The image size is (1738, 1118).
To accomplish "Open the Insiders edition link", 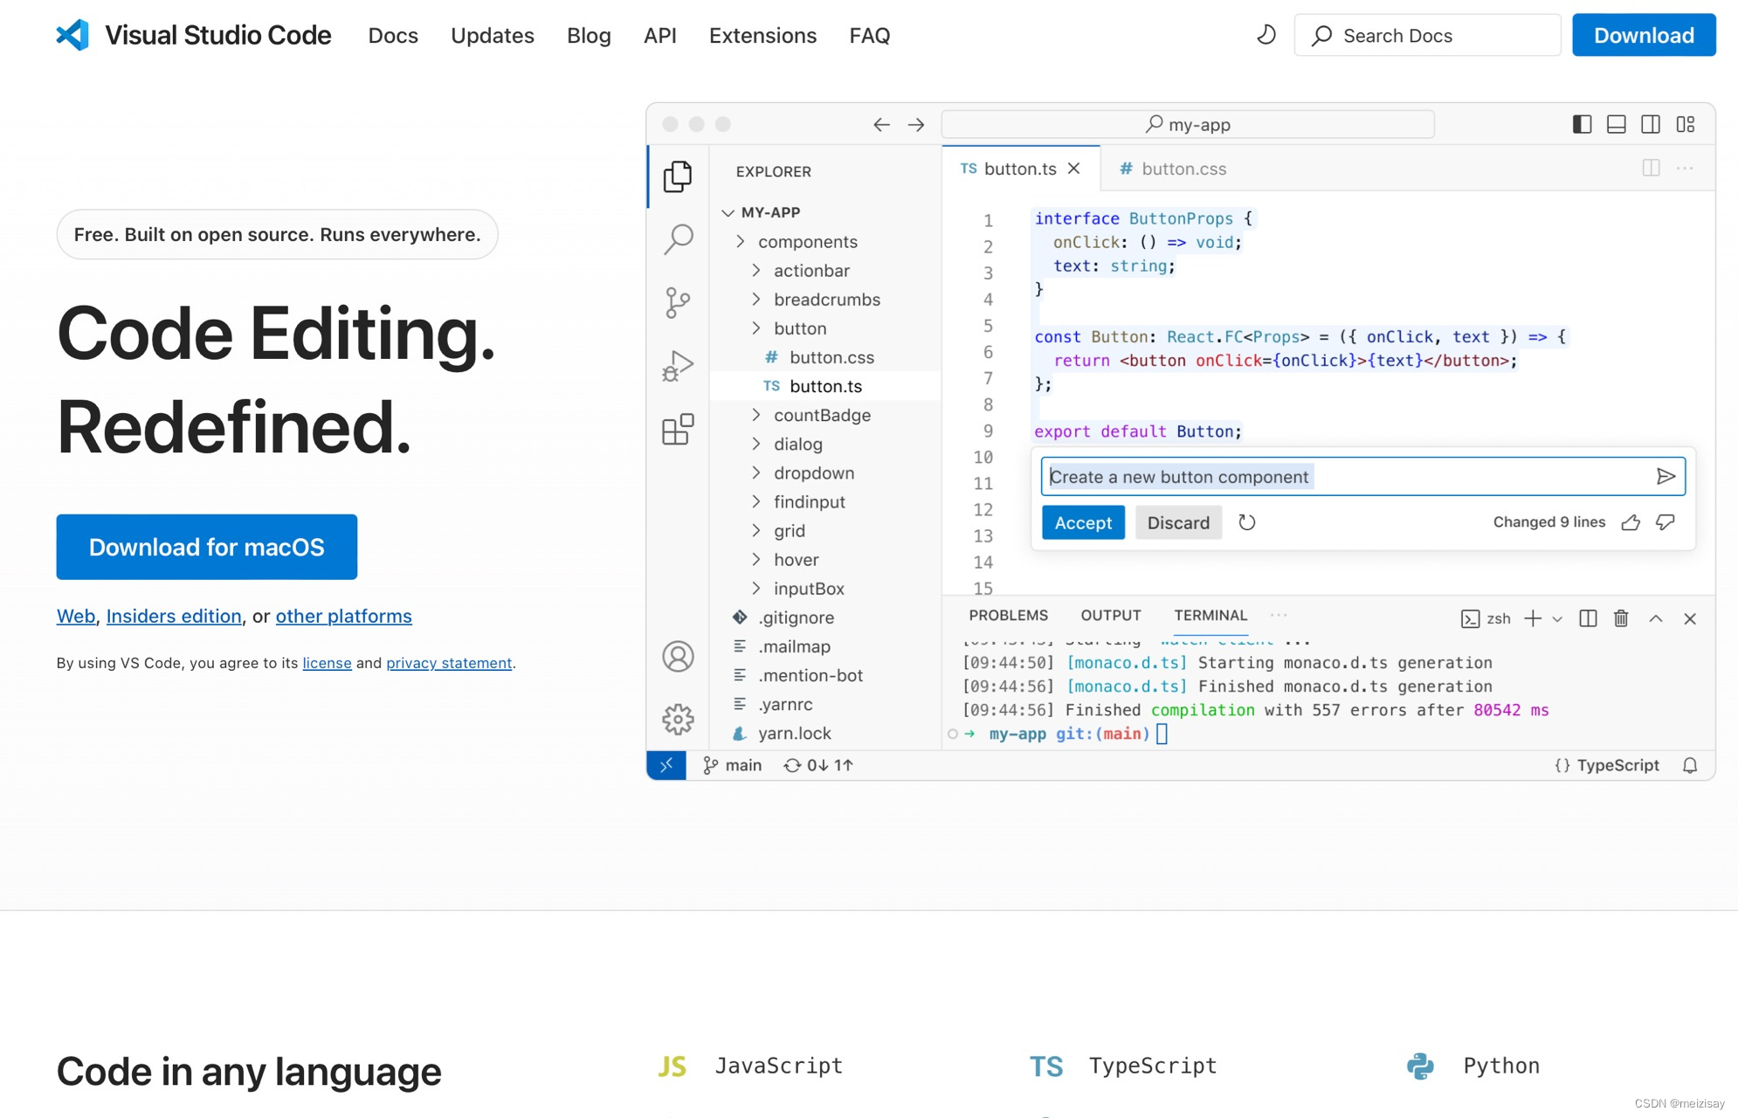I will 174,616.
